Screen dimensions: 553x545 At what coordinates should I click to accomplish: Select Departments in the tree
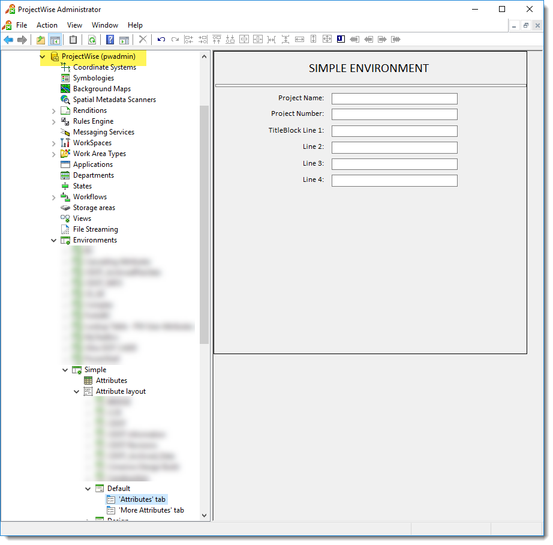tap(94, 175)
